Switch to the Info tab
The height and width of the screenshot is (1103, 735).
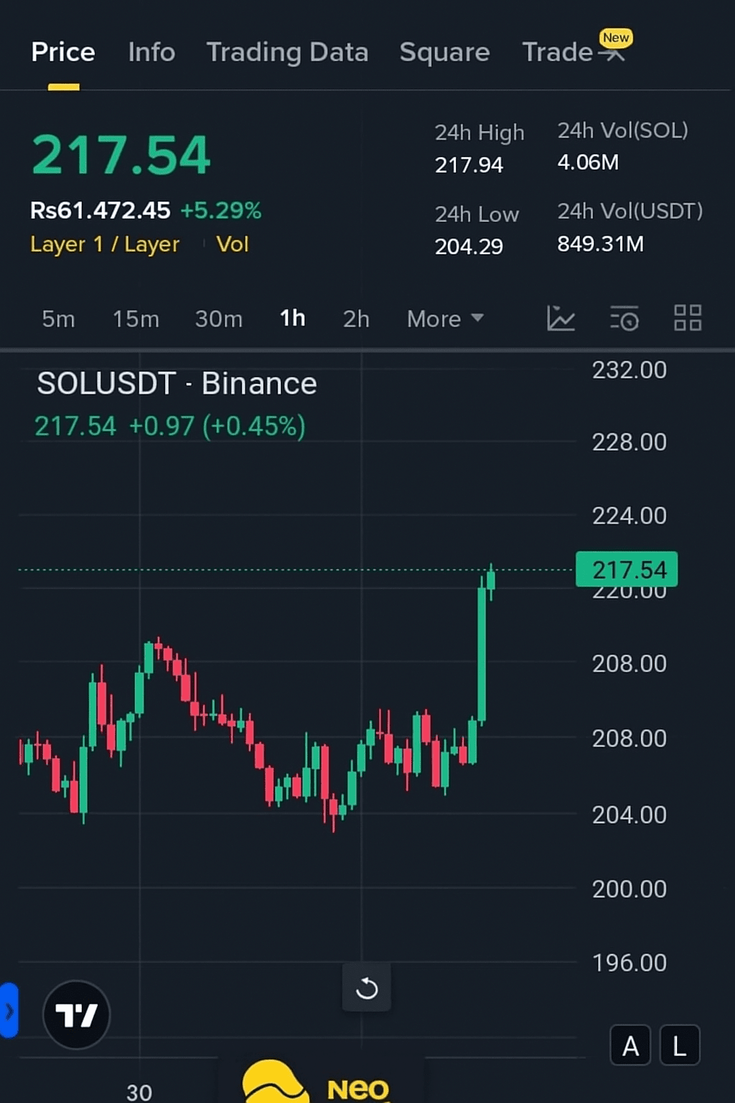pos(151,52)
